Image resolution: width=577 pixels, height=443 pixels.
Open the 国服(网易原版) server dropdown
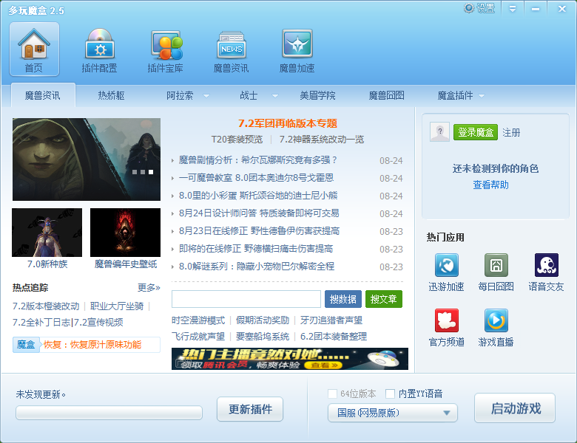tap(393, 413)
